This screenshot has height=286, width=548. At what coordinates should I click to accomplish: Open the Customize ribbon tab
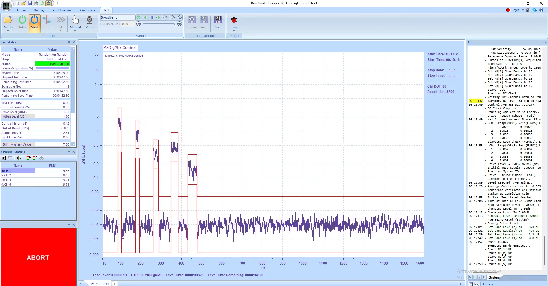[x=87, y=10]
